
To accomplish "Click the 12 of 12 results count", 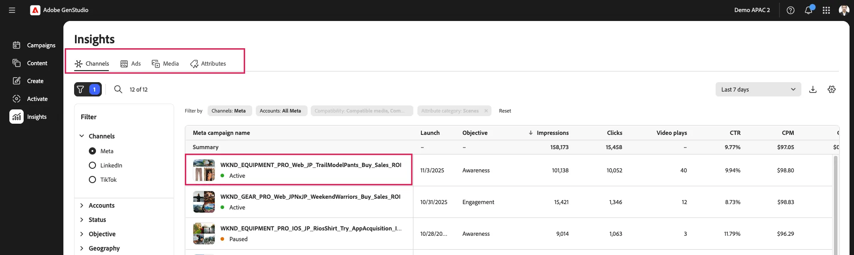I will tap(138, 89).
